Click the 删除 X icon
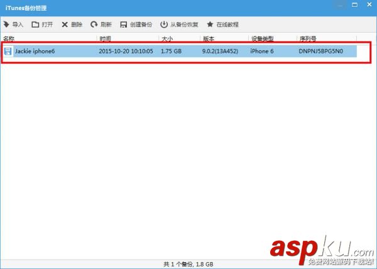The width and height of the screenshot is (377, 269). tap(65, 24)
